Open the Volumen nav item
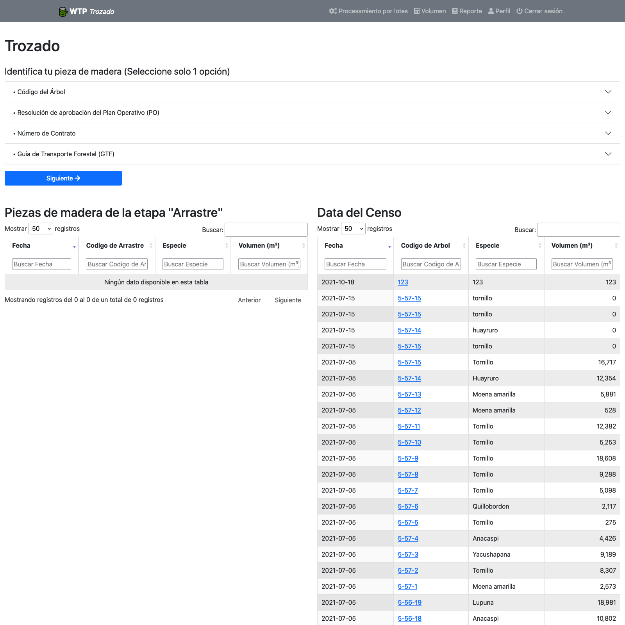Image resolution: width=625 pixels, height=625 pixels. (x=430, y=11)
